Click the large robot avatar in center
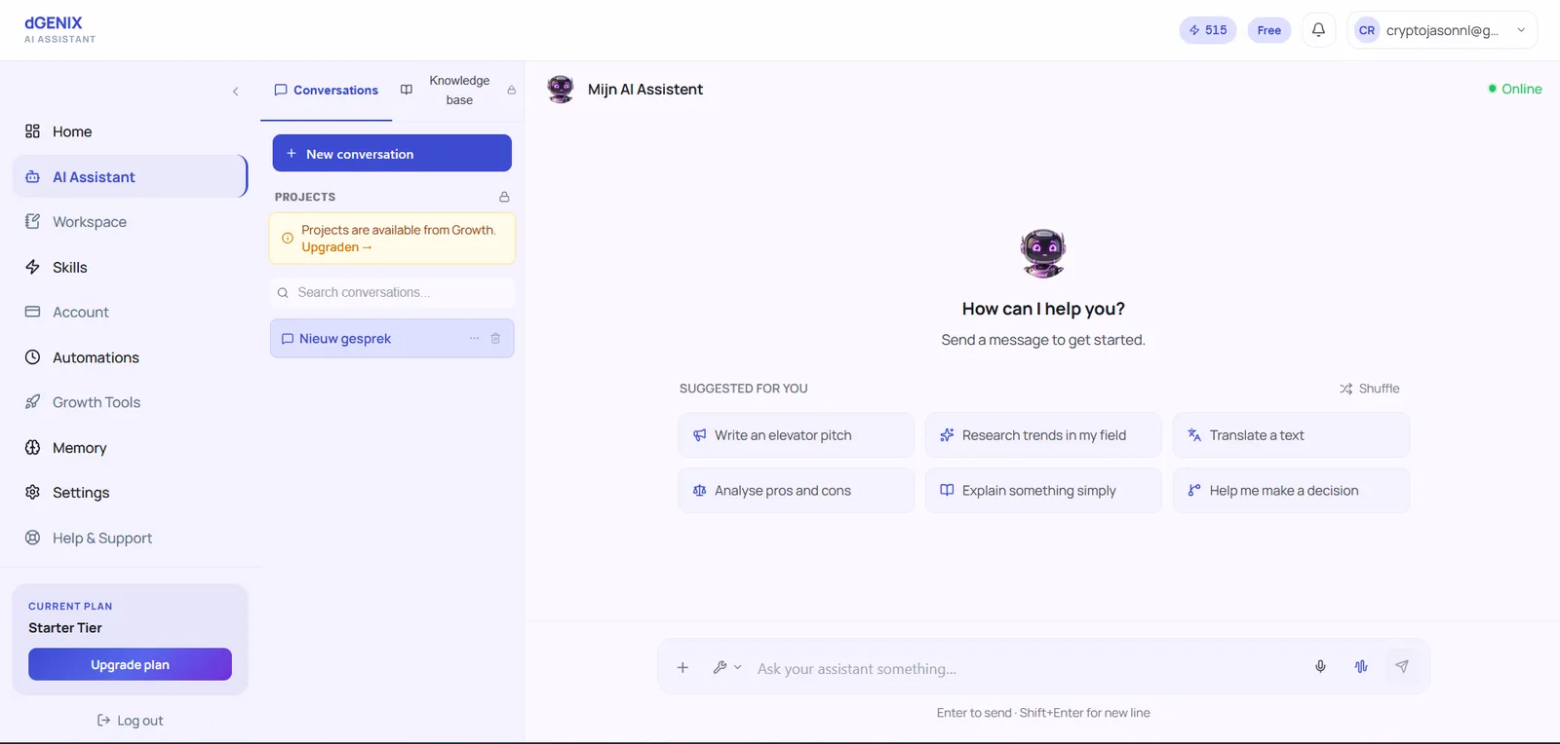 point(1043,254)
